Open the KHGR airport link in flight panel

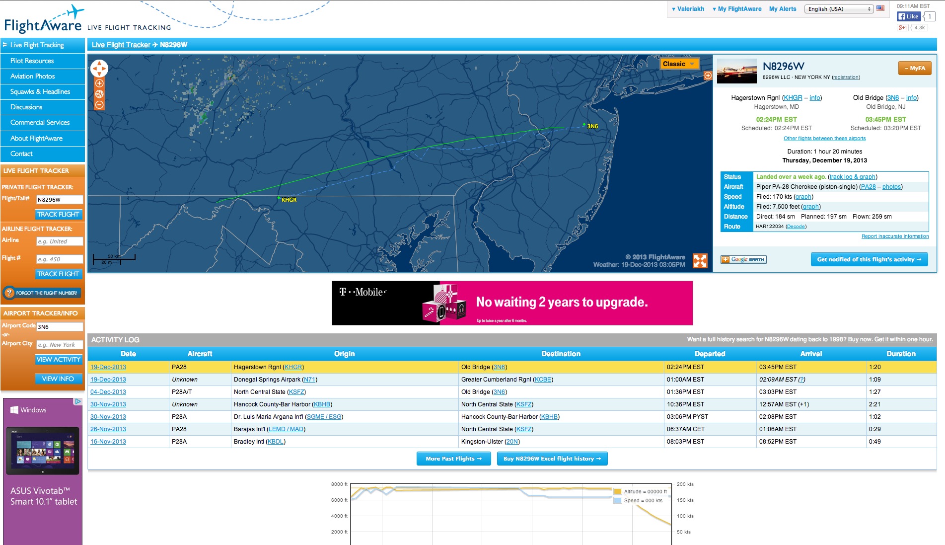pyautogui.click(x=793, y=98)
